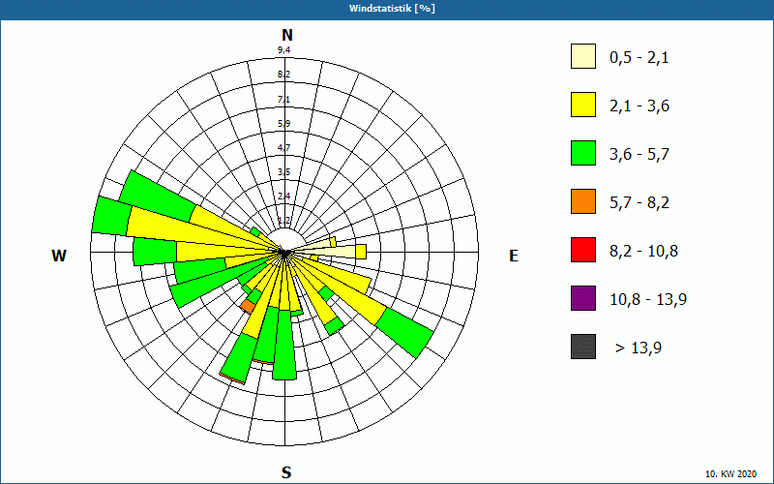The image size is (774, 484).
Task: Click the 3,5 radial axis value
Action: pyautogui.click(x=283, y=172)
